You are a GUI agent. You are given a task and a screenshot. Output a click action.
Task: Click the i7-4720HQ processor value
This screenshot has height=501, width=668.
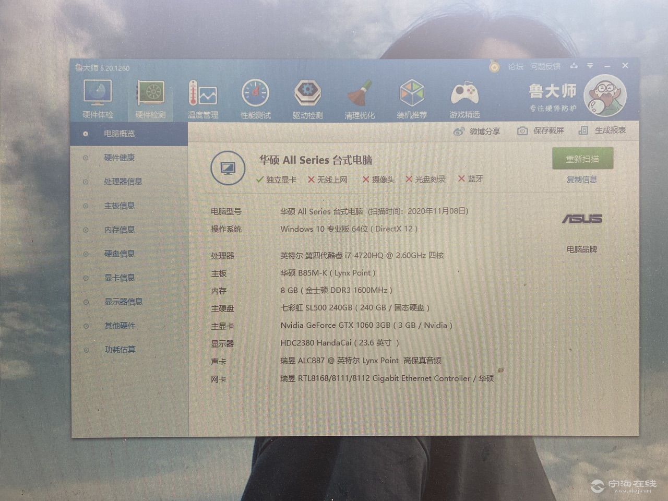[362, 256]
